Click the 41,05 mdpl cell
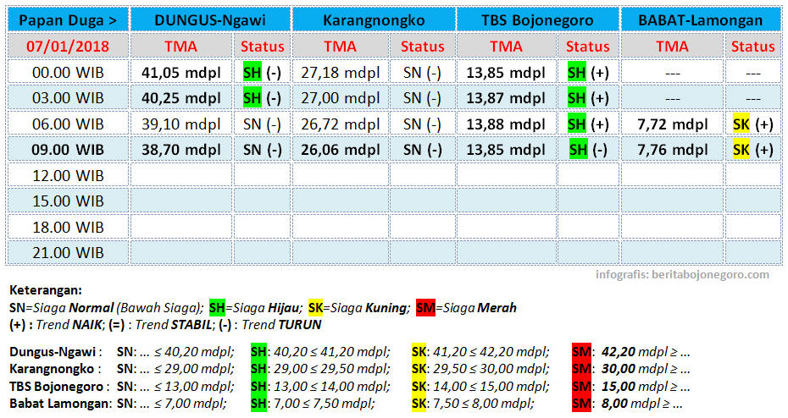The image size is (788, 418). point(179,72)
